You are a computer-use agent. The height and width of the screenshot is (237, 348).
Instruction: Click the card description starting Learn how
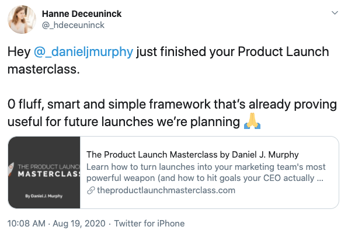pos(206,172)
